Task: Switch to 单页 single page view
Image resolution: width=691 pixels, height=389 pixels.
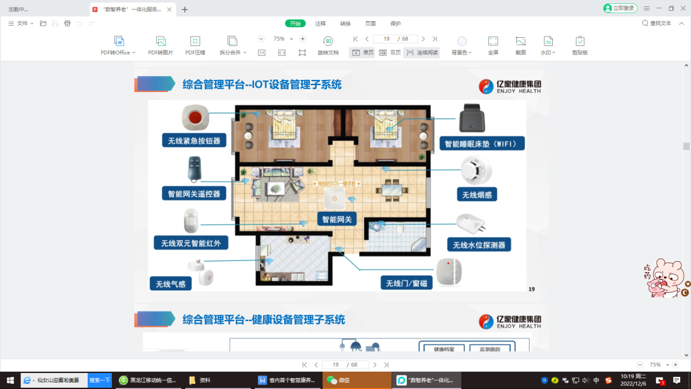Action: pos(362,52)
